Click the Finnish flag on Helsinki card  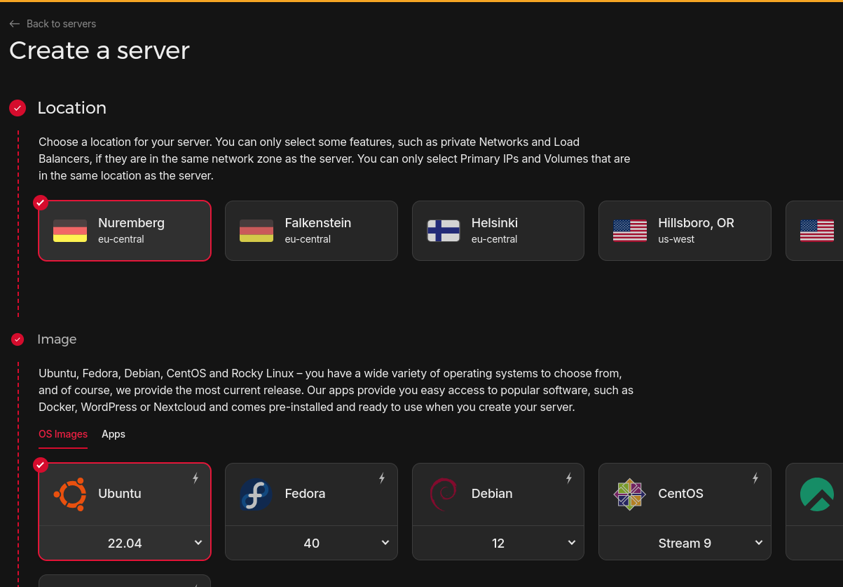(x=443, y=230)
